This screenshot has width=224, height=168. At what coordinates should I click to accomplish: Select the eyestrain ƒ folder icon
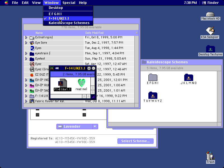pyautogui.click(x=32, y=53)
